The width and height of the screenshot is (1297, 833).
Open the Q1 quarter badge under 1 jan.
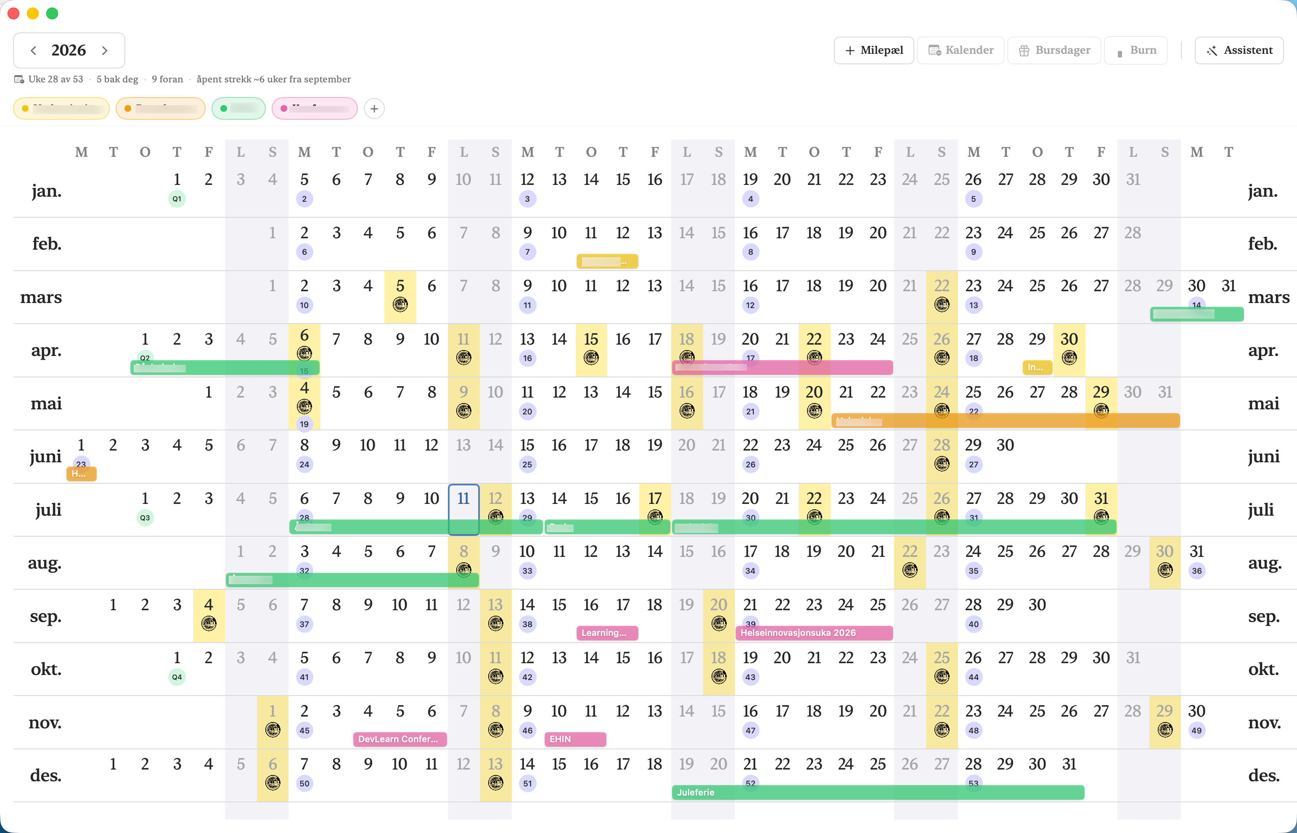177,199
